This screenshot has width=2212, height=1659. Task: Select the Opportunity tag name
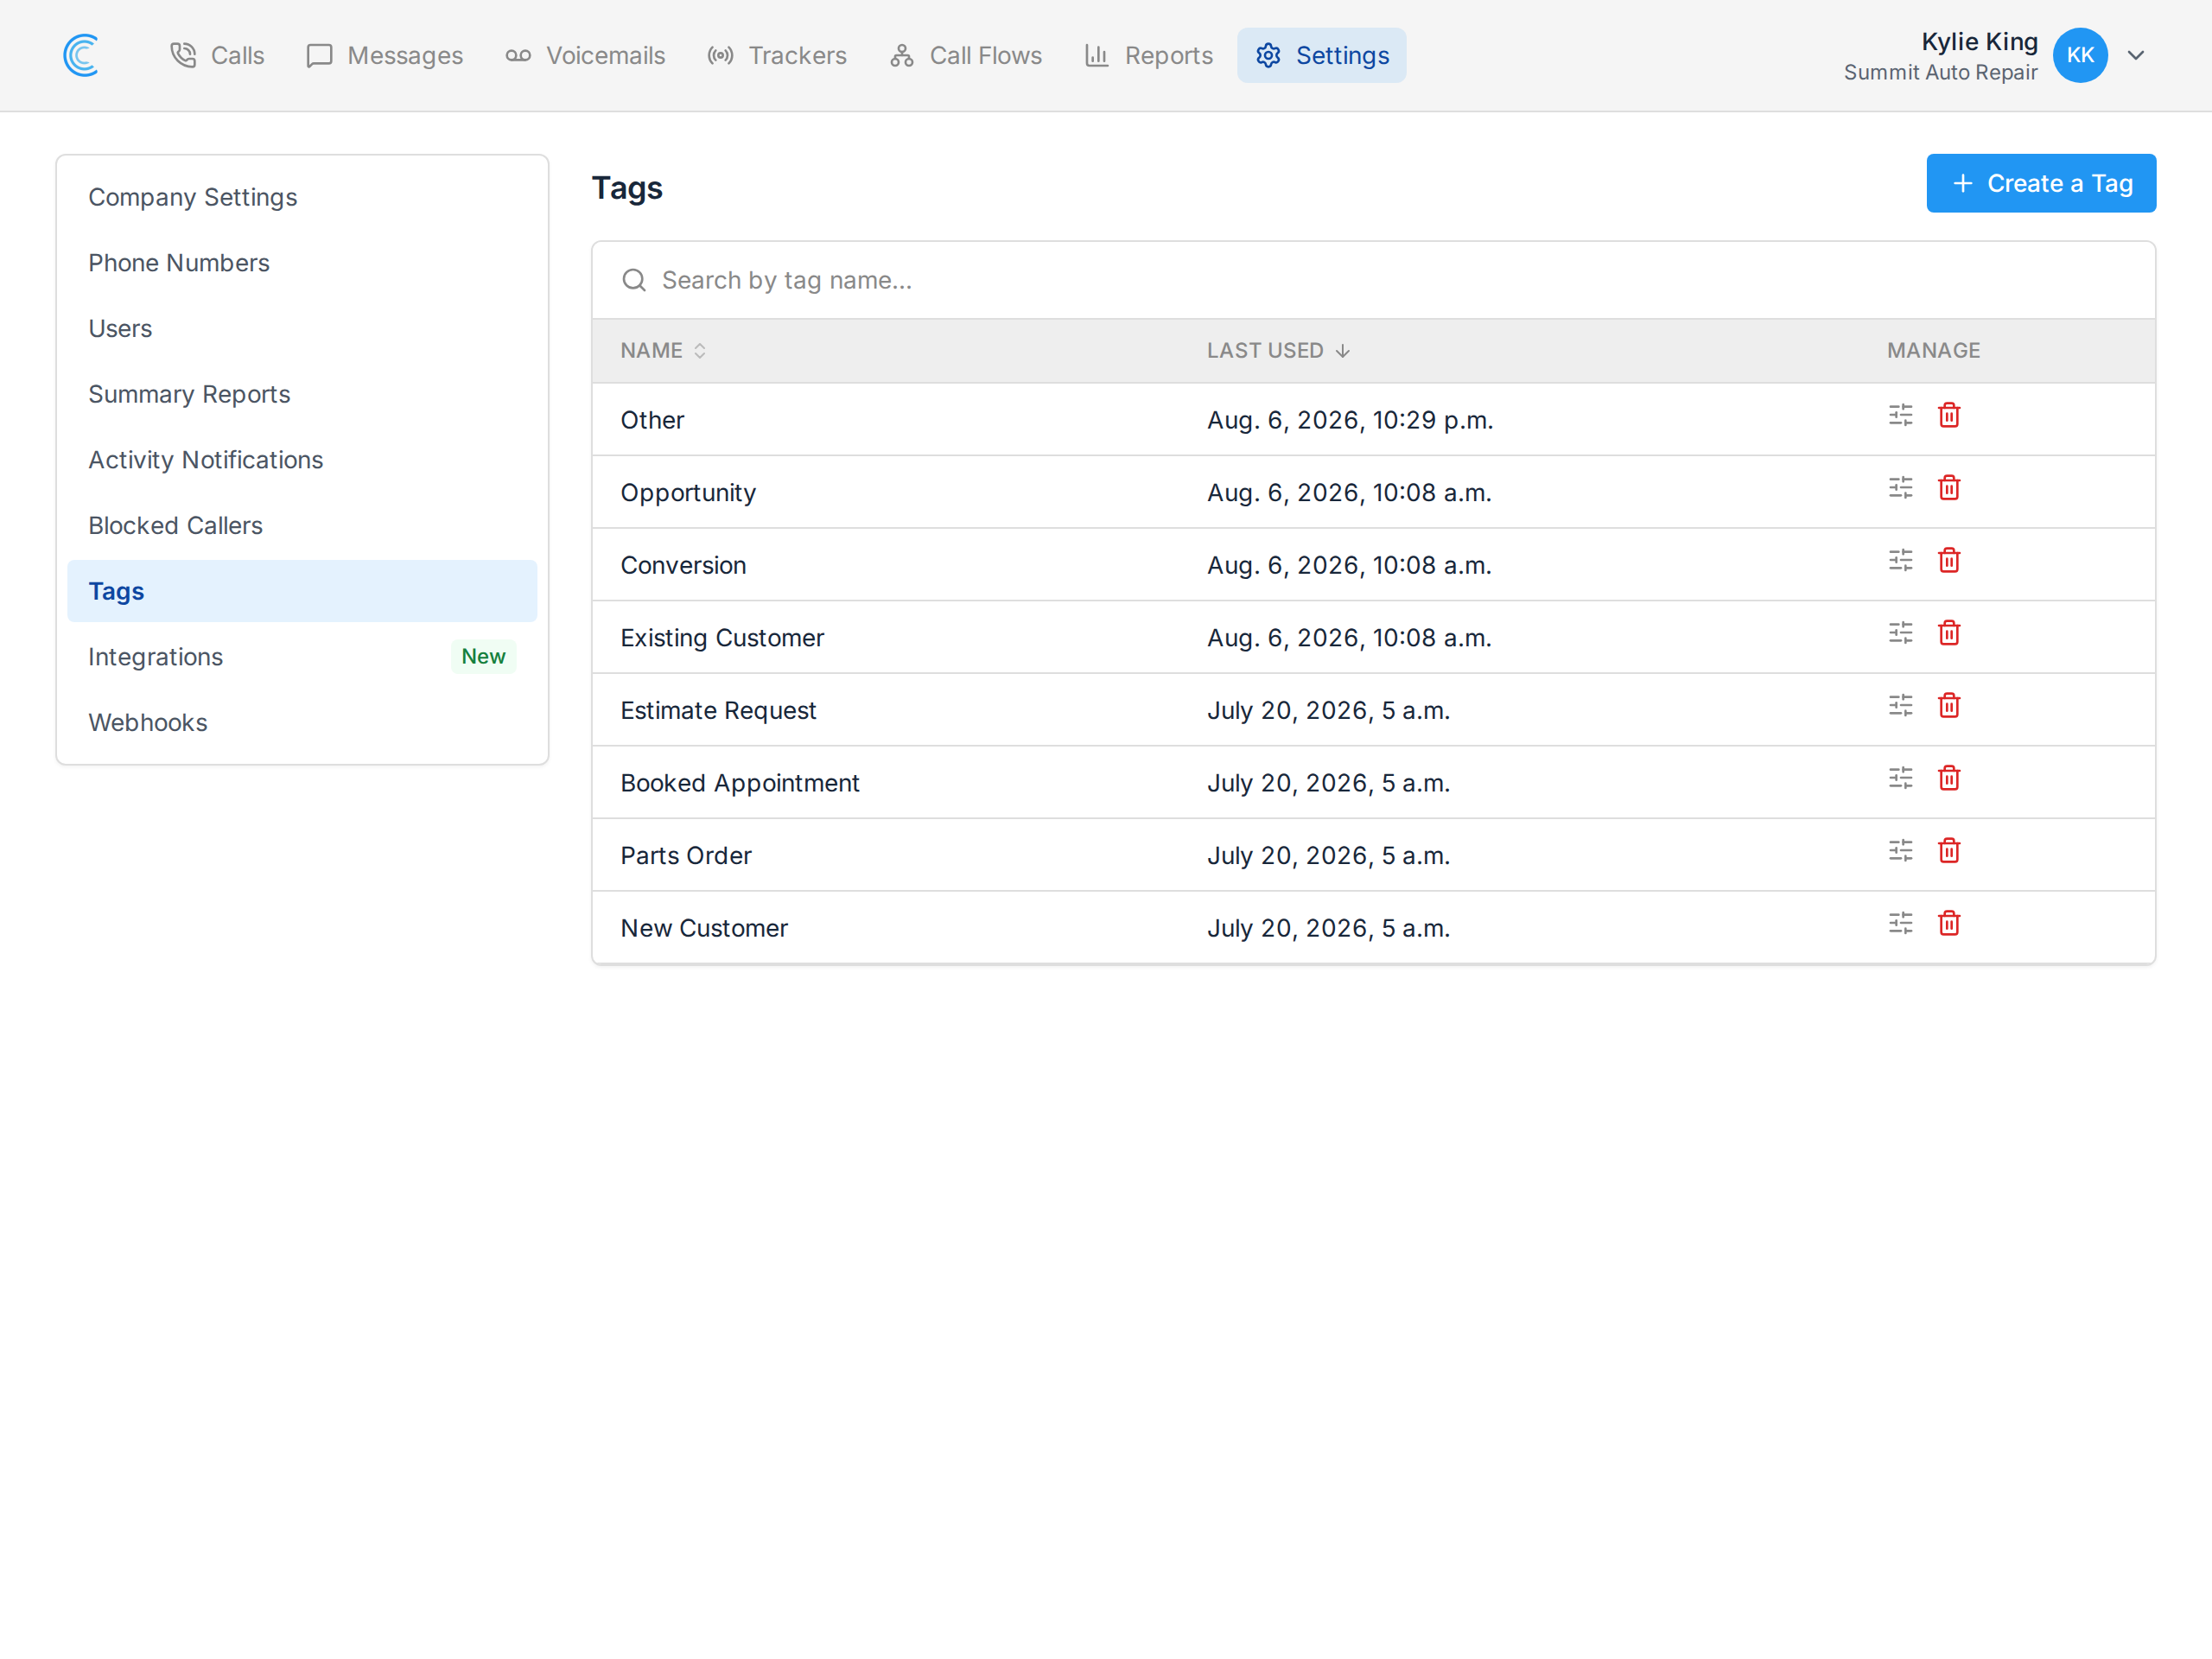[688, 493]
